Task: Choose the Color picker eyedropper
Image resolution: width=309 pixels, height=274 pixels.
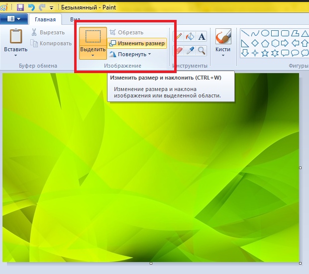Action: [190, 50]
